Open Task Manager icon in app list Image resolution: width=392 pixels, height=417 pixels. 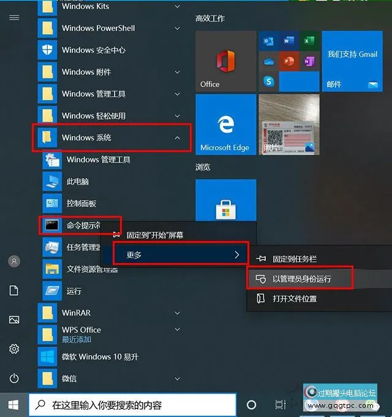(52, 247)
